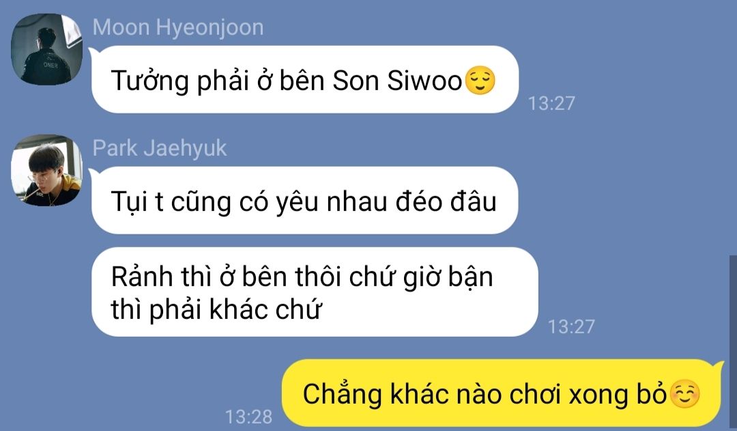This screenshot has width=737, height=431.
Task: Click the relieved face emoji after Son Siwoo
Action: click(480, 81)
